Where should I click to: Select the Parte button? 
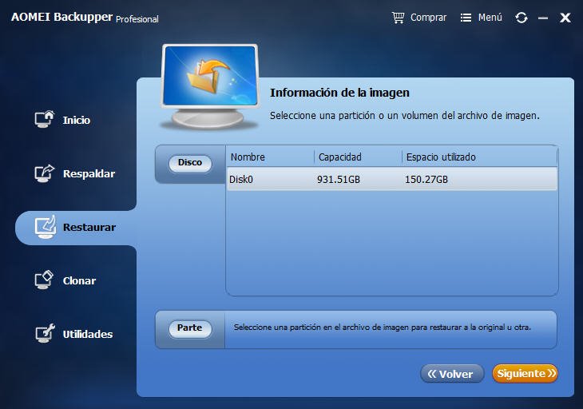coord(189,328)
